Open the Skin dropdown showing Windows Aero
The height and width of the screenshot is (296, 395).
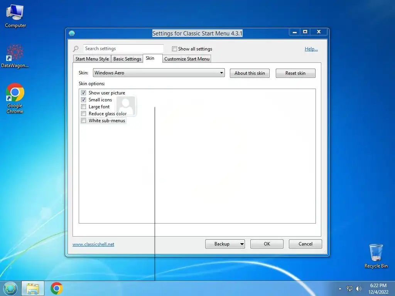159,73
